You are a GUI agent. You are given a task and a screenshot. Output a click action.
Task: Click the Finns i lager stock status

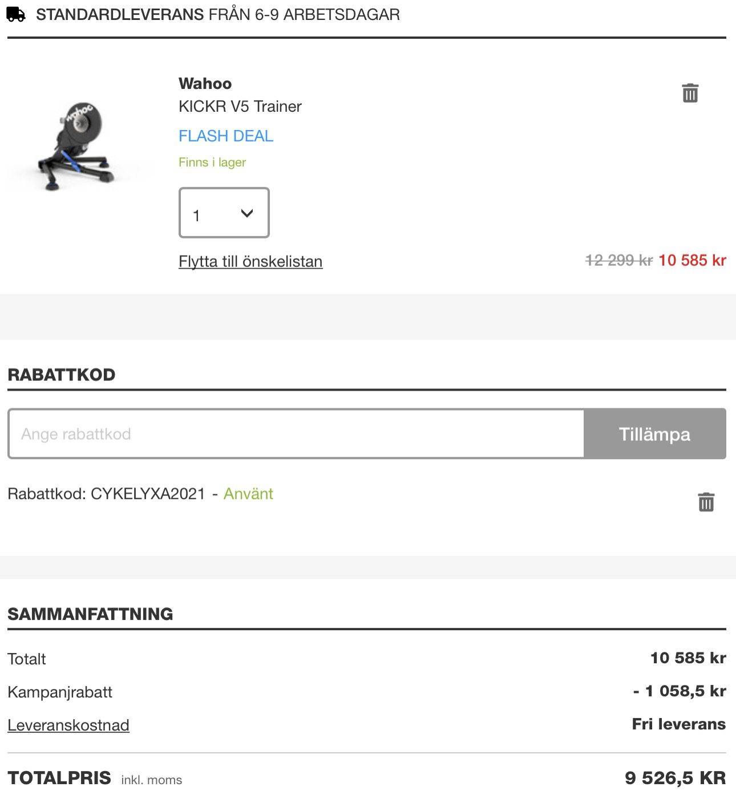pyautogui.click(x=212, y=163)
